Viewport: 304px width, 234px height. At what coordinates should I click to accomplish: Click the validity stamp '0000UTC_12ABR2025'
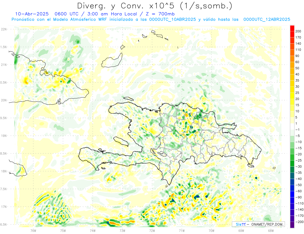(267, 19)
